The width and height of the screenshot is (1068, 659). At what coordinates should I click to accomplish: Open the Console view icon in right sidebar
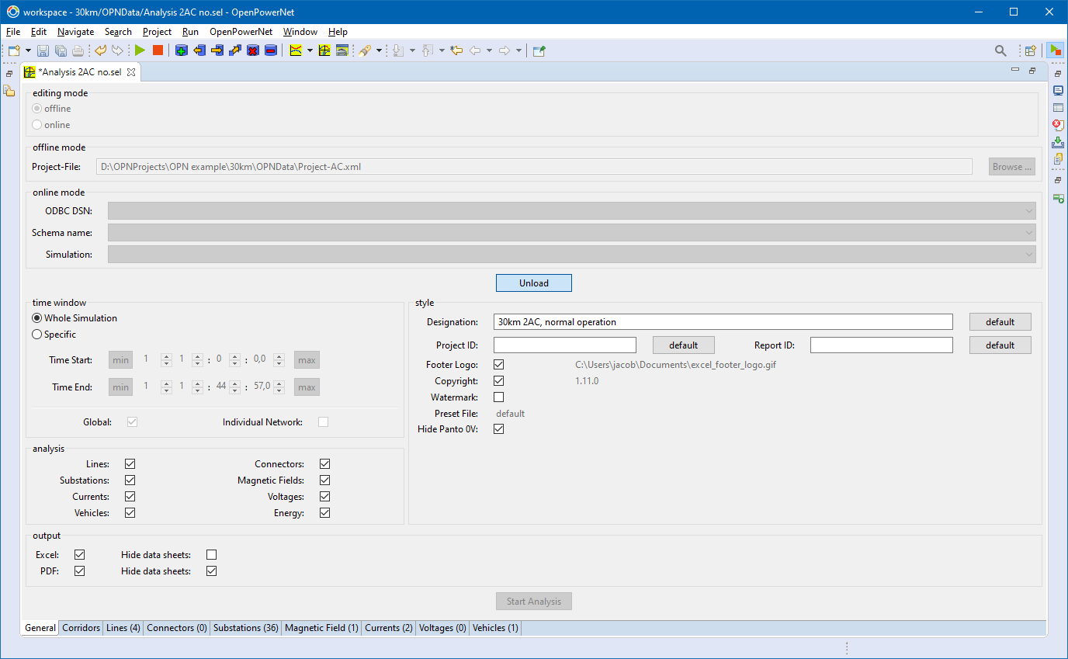point(1057,90)
